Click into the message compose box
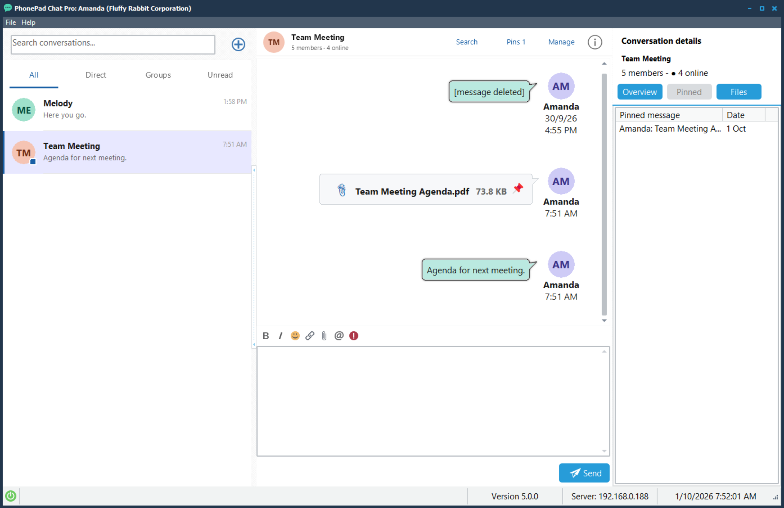Screen dimensions: 784x508 pyautogui.click(x=433, y=401)
